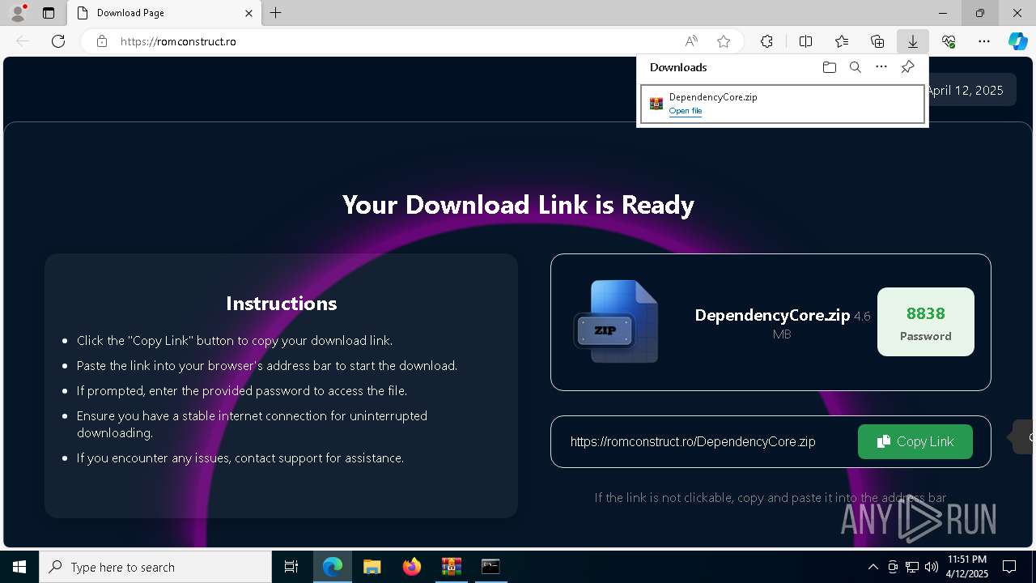The width and height of the screenshot is (1036, 583).
Task: Open Browser essentials heart icon
Action: [949, 41]
